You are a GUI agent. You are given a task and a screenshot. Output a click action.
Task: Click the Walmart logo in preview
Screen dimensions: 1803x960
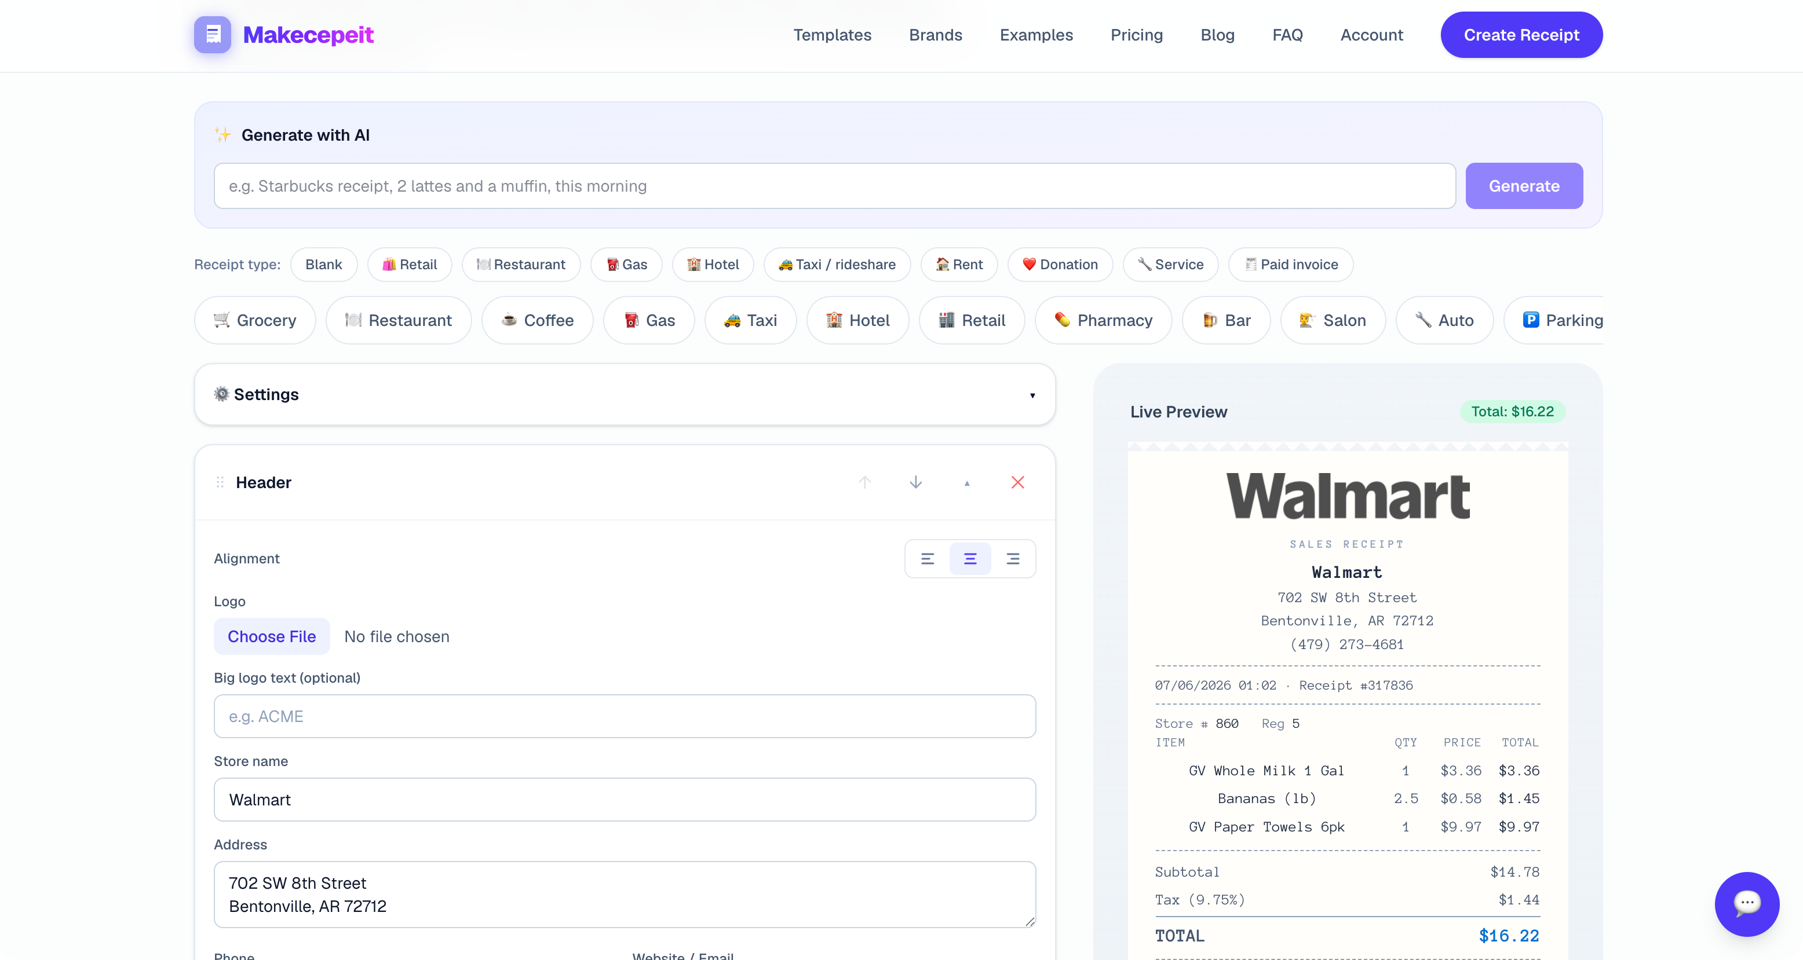pos(1348,496)
